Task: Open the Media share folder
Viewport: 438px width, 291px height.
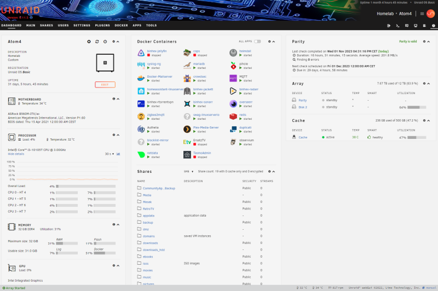Action: 147,195
